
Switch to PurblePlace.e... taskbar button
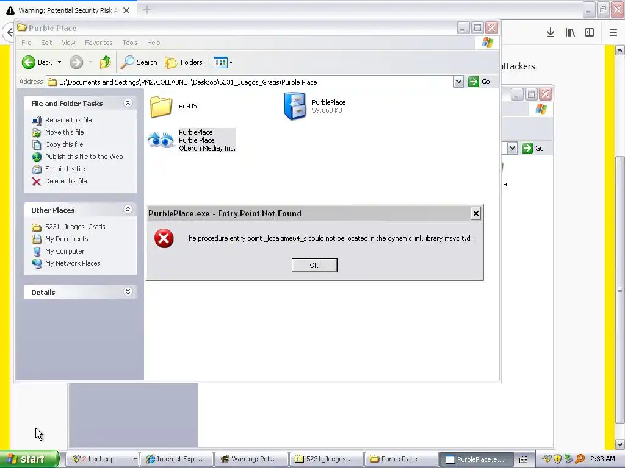click(476, 459)
